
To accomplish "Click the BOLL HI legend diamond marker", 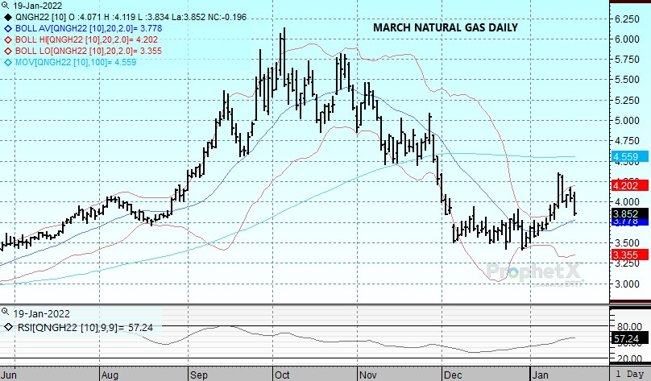I will [x=8, y=39].
